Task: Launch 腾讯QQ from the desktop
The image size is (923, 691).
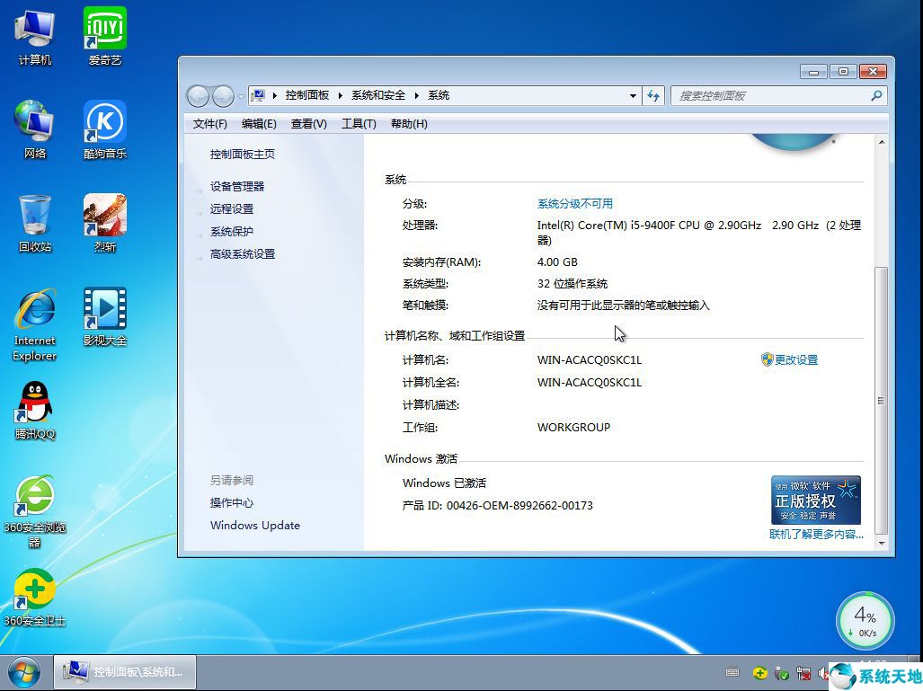Action: tap(35, 411)
